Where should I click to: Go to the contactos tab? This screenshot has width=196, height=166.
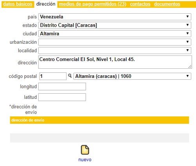pos(140,4)
